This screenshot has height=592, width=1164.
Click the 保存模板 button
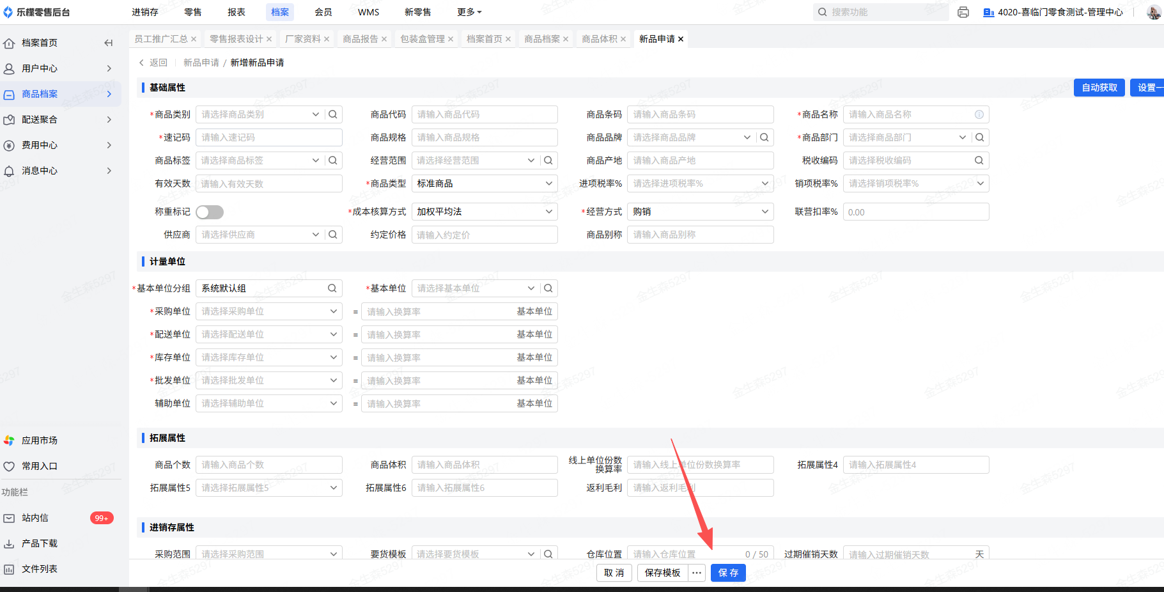[663, 573]
